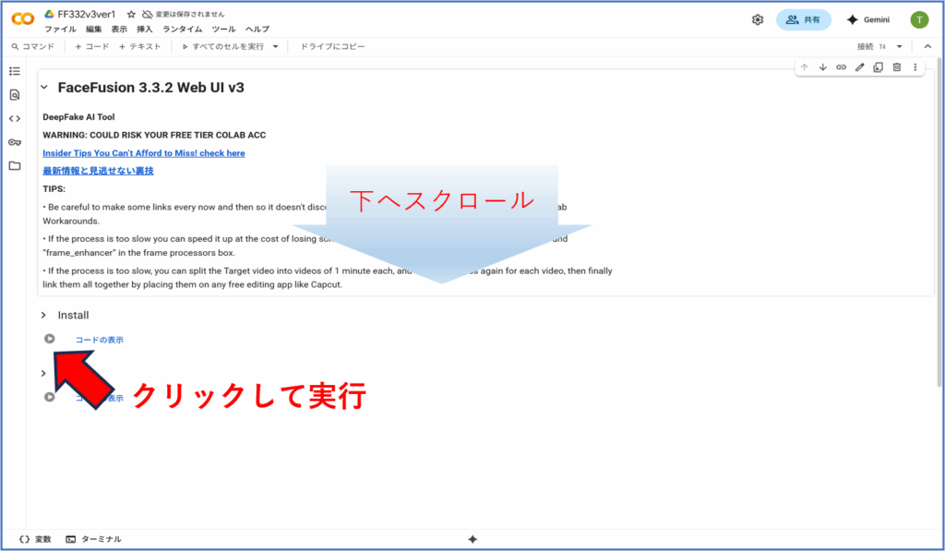
Task: Expand the section below Install
Action: point(43,373)
